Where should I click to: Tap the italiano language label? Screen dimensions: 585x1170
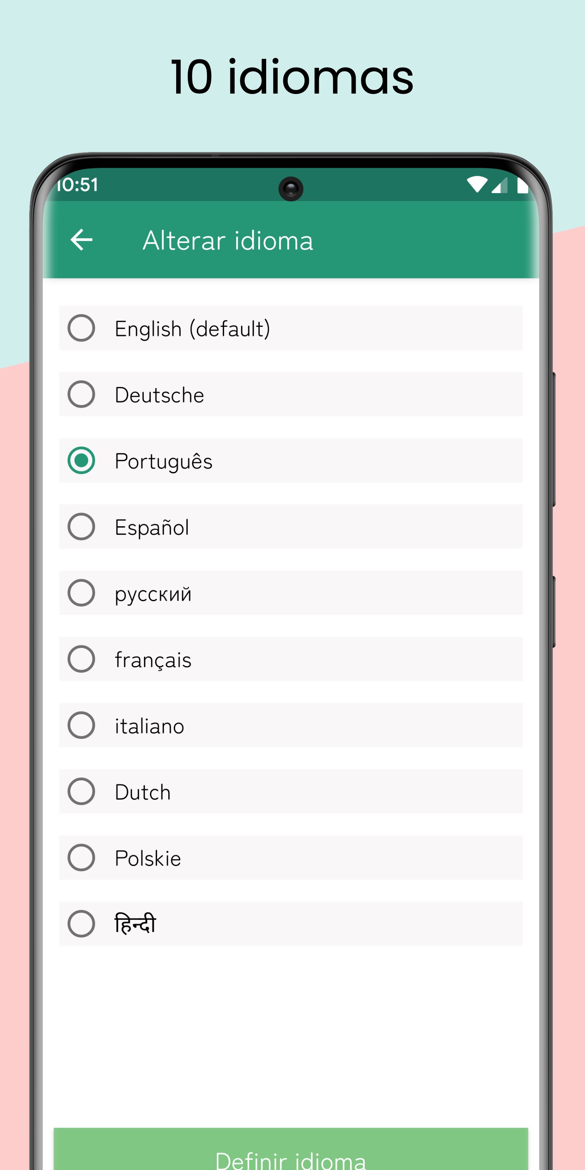click(x=150, y=726)
